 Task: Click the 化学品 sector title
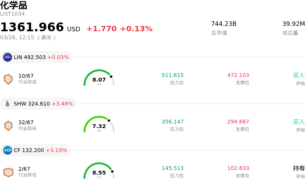click(14, 5)
